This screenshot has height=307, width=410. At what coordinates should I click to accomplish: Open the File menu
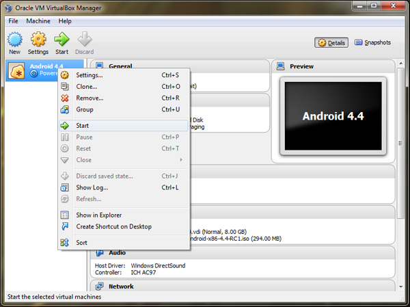point(13,21)
